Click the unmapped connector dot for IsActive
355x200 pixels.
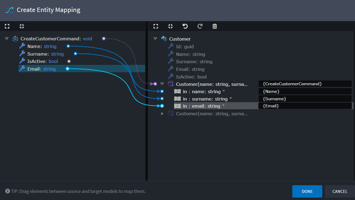[x=69, y=61]
